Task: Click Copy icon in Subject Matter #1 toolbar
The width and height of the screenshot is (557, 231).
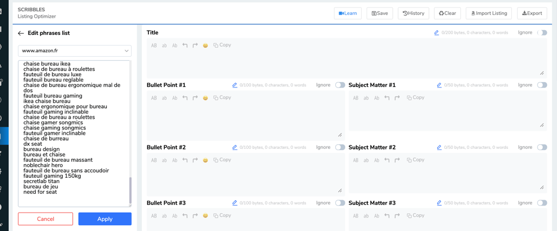Action: pyautogui.click(x=416, y=97)
